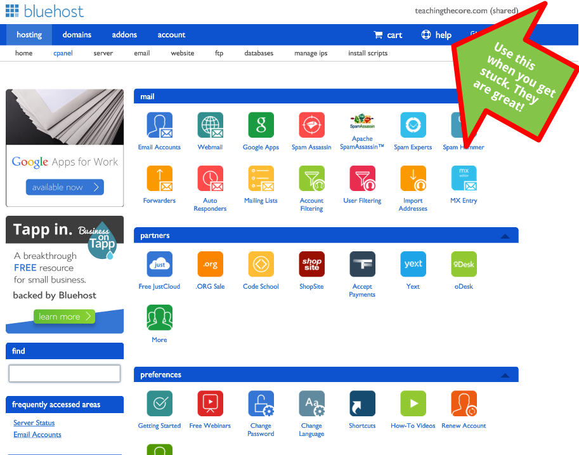The height and width of the screenshot is (455, 579).
Task: Open the Free Webinars icon
Action: 210,403
